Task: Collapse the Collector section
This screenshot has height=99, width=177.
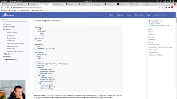Action: pyautogui.click(x=3, y=30)
